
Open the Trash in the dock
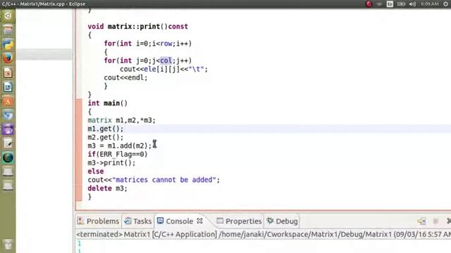pyautogui.click(x=8, y=245)
